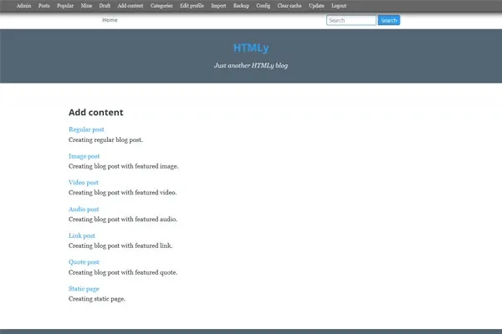Open the Draft section
Image resolution: width=502 pixels, height=334 pixels.
click(105, 5)
